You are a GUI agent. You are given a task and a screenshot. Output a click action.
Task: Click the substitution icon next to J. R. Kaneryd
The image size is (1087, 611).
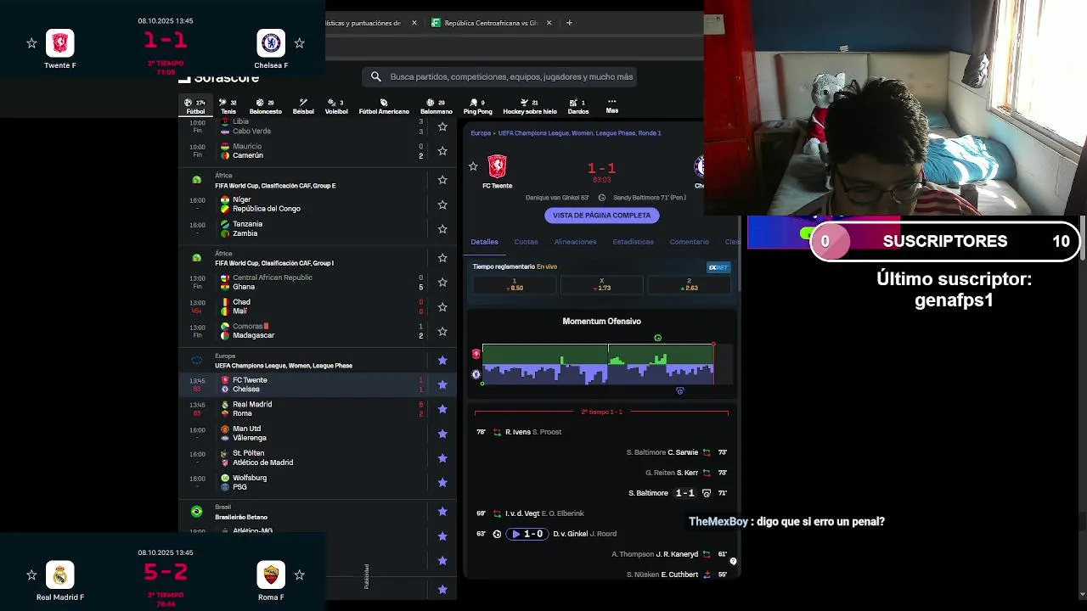(x=707, y=554)
